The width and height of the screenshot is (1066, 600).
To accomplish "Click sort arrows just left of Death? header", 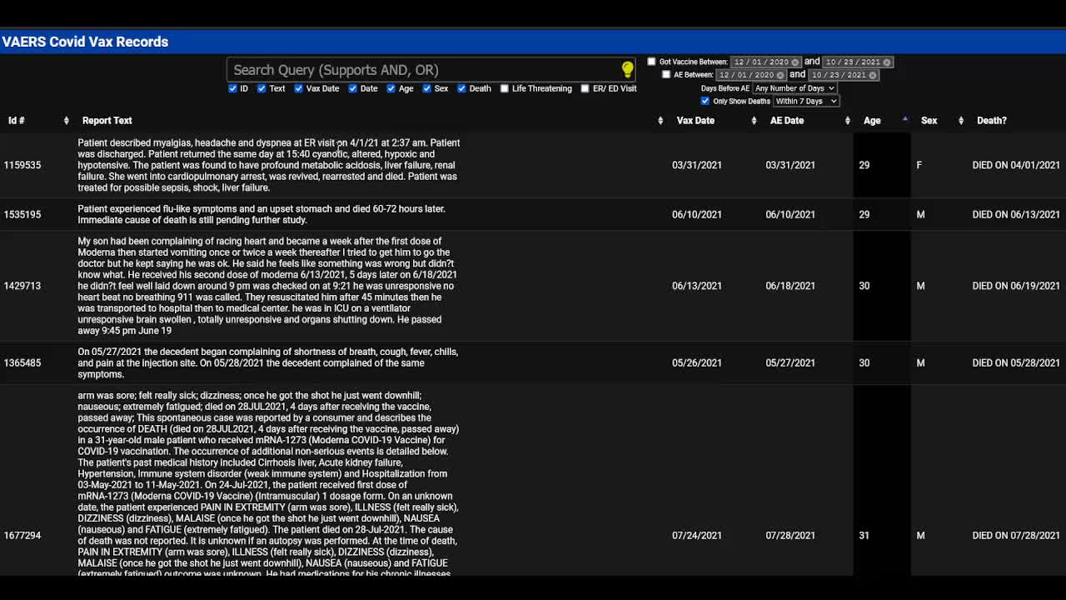I will pyautogui.click(x=961, y=121).
